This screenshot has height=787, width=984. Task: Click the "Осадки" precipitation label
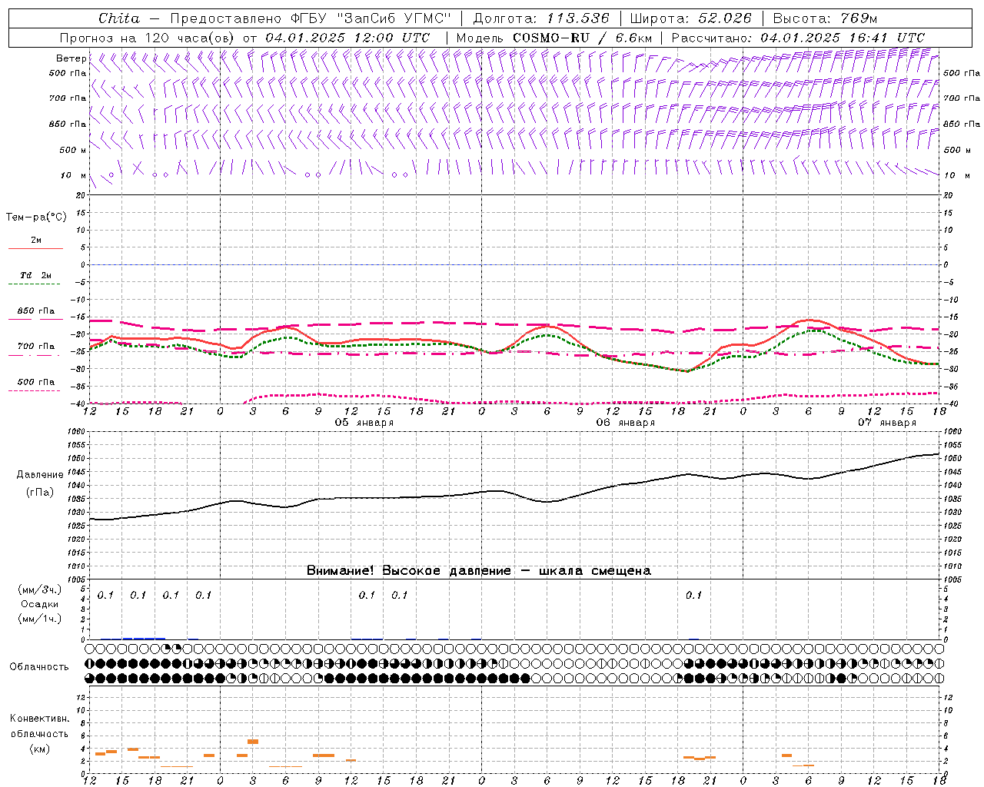click(x=40, y=604)
